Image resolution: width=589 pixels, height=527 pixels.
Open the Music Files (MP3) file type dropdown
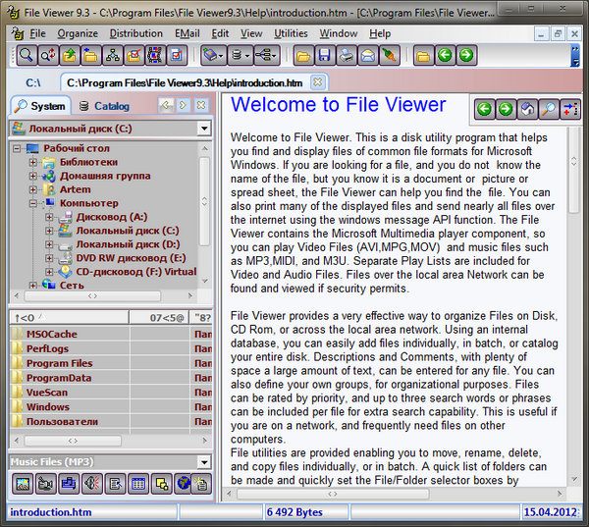tap(203, 461)
